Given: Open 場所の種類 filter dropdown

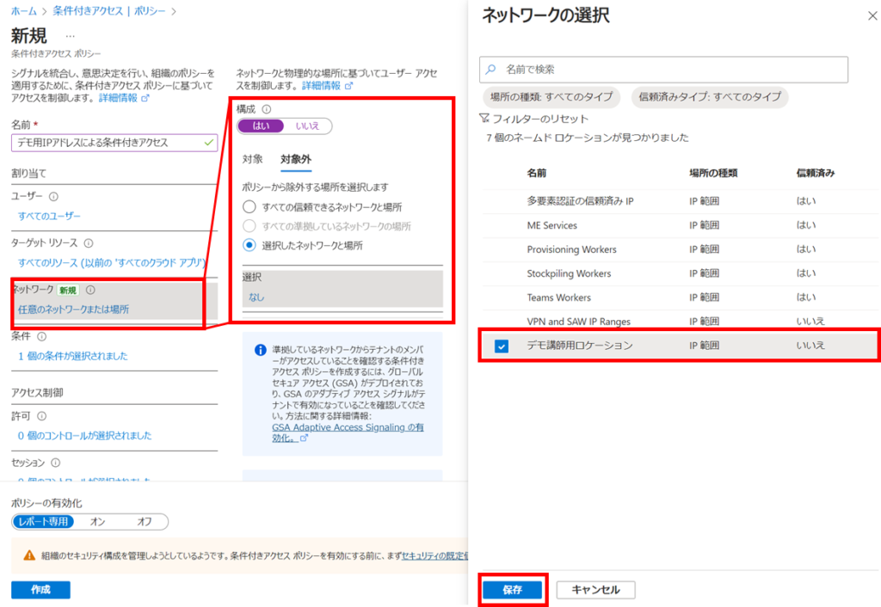Looking at the screenshot, I should point(551,96).
